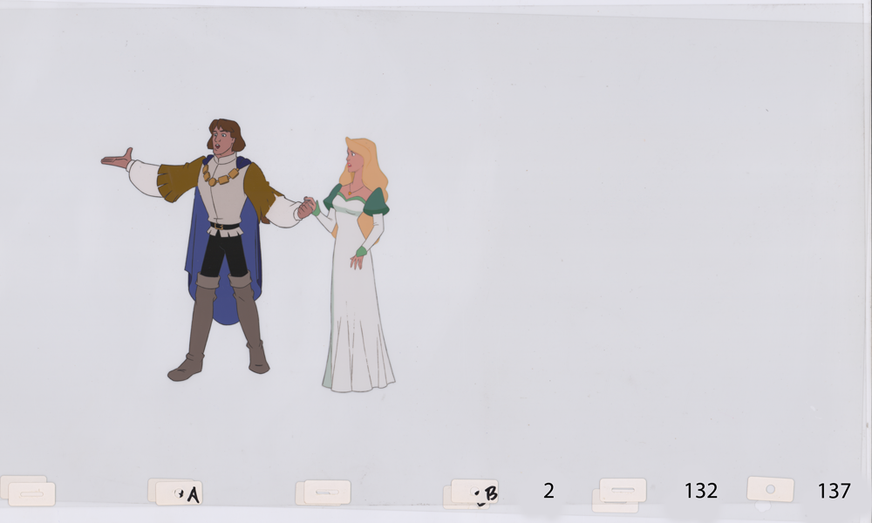872x523 pixels.
Task: Click the number 132 label
Action: (701, 491)
